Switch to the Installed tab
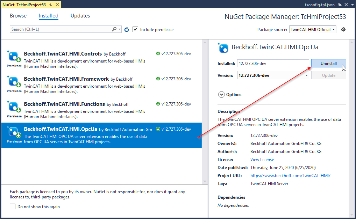The height and width of the screenshot is (219, 356). (49, 16)
